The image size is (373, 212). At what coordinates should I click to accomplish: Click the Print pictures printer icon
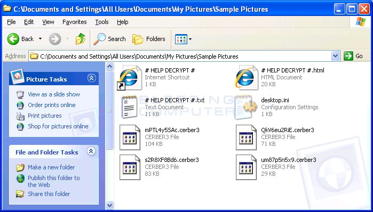pos(20,116)
